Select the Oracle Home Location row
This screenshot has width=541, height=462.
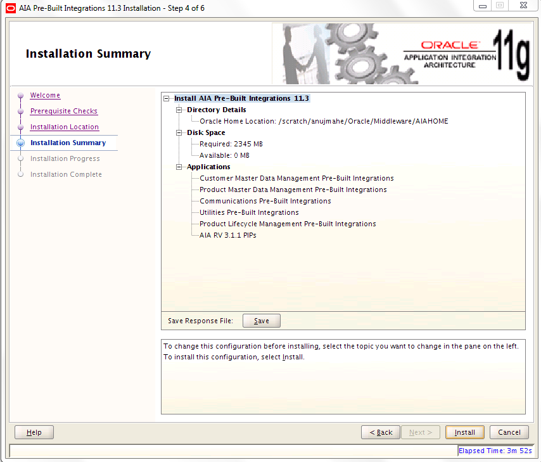324,121
